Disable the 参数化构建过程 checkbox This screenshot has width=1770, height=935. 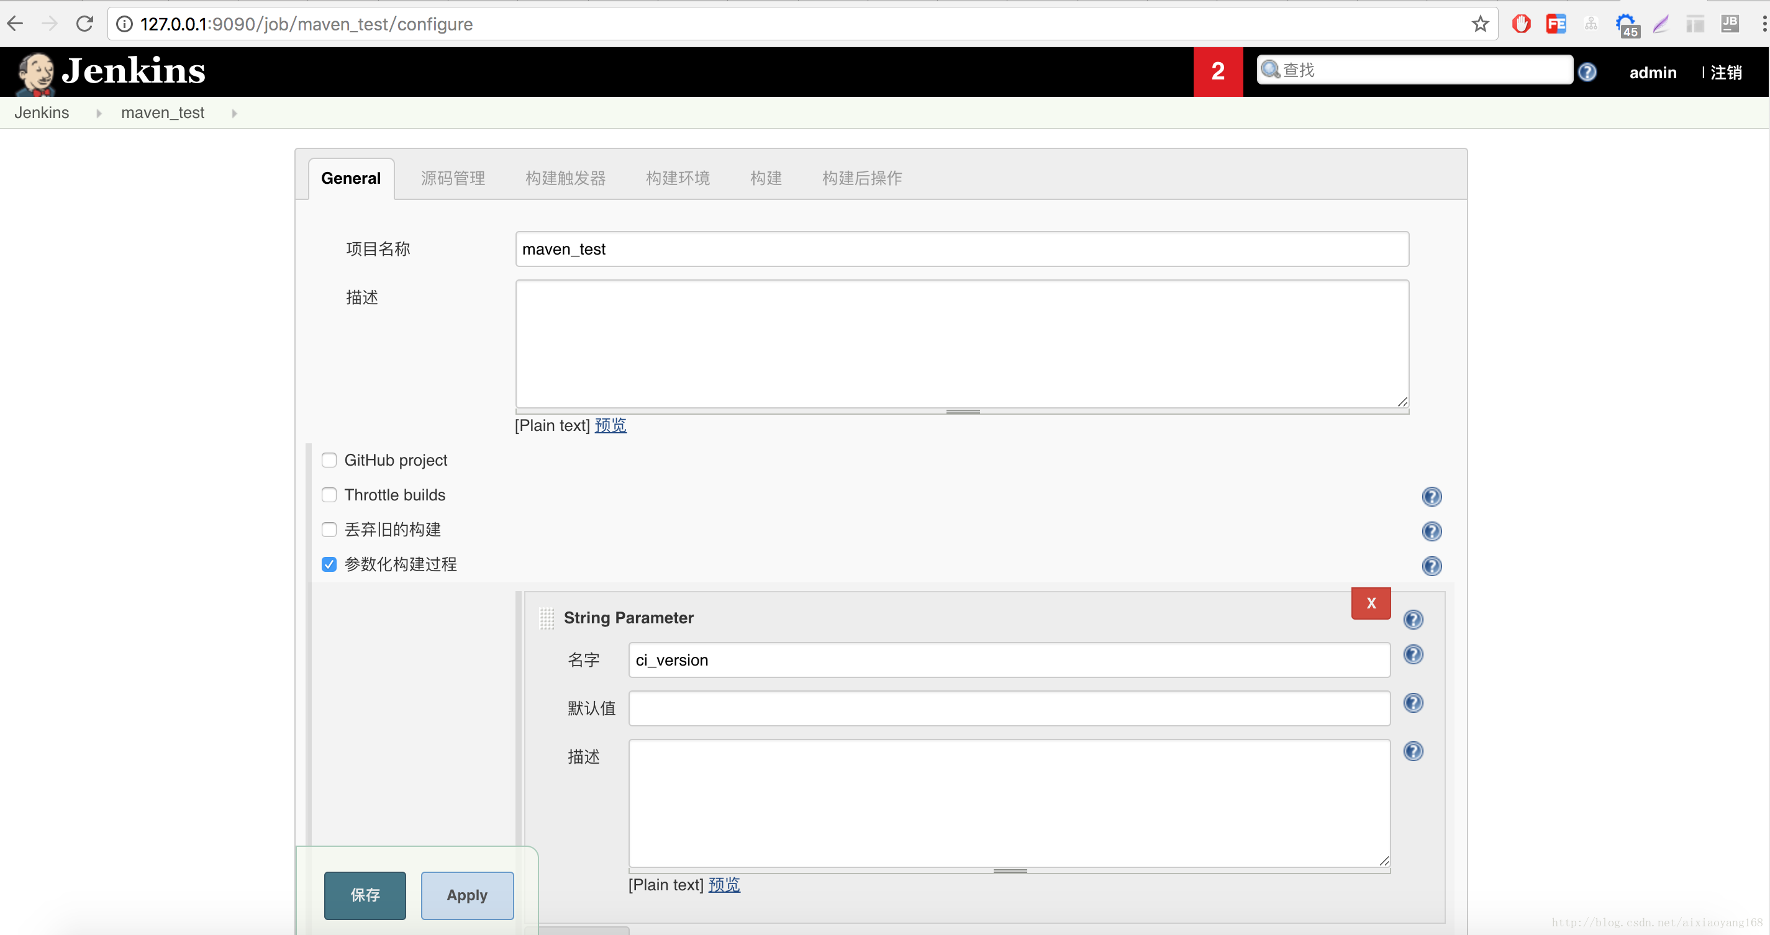coord(329,564)
